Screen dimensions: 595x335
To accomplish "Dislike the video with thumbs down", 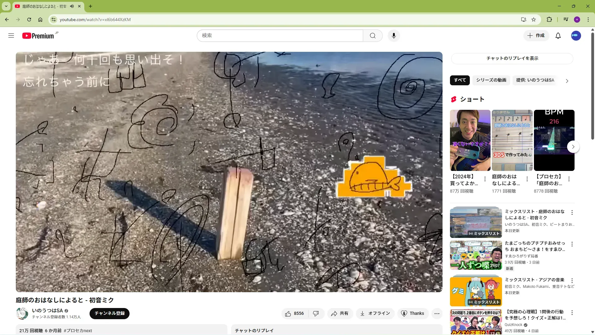I will click(x=316, y=314).
